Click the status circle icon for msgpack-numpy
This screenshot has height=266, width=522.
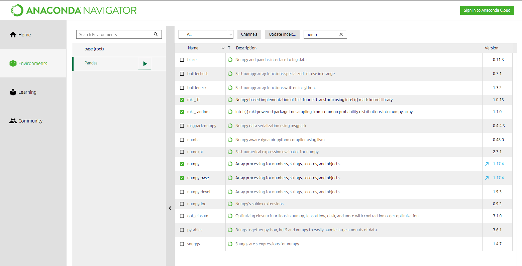click(230, 126)
